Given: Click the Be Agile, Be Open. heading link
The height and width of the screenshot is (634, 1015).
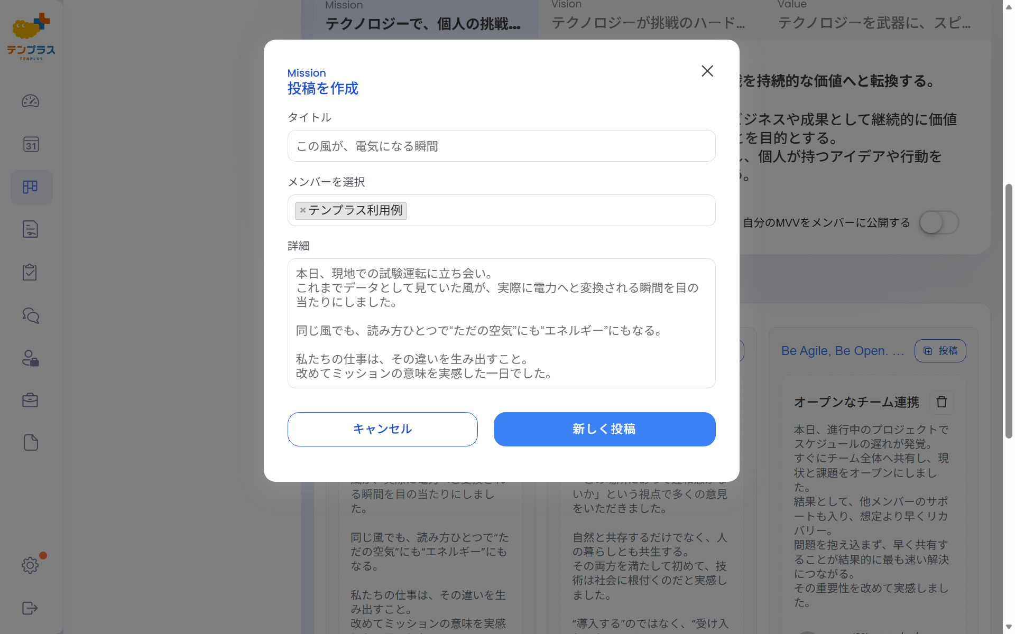Looking at the screenshot, I should 843,351.
